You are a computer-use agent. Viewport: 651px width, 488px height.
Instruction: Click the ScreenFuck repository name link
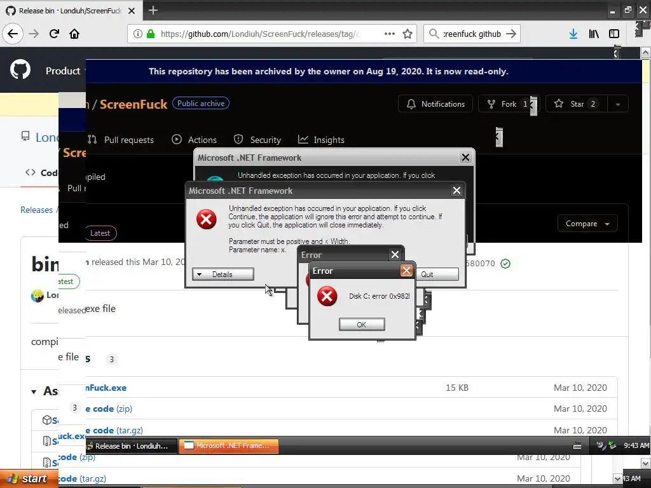pyautogui.click(x=134, y=104)
